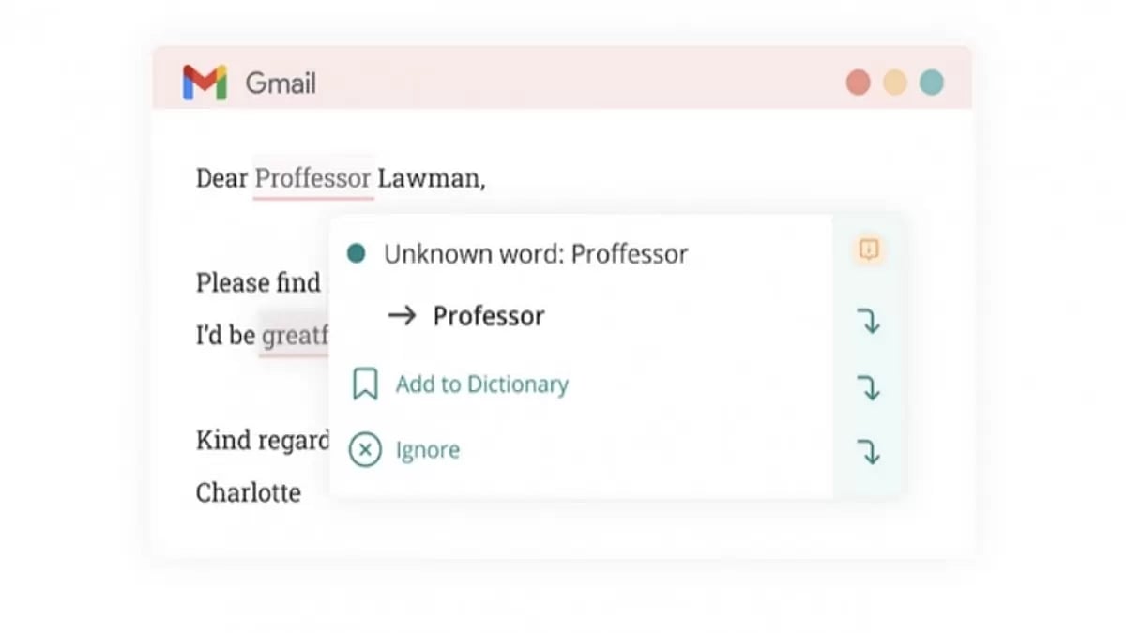
Task: Click the Kind regards line in the email
Action: pyautogui.click(x=261, y=440)
